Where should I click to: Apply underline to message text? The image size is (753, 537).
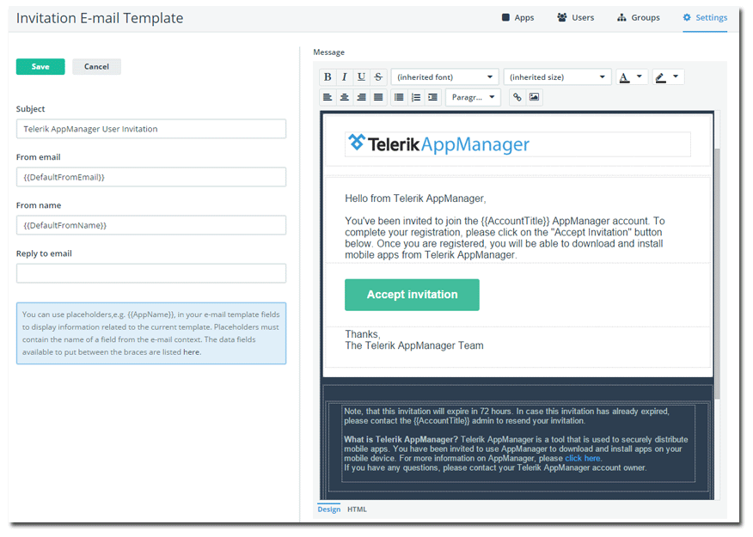tap(361, 76)
